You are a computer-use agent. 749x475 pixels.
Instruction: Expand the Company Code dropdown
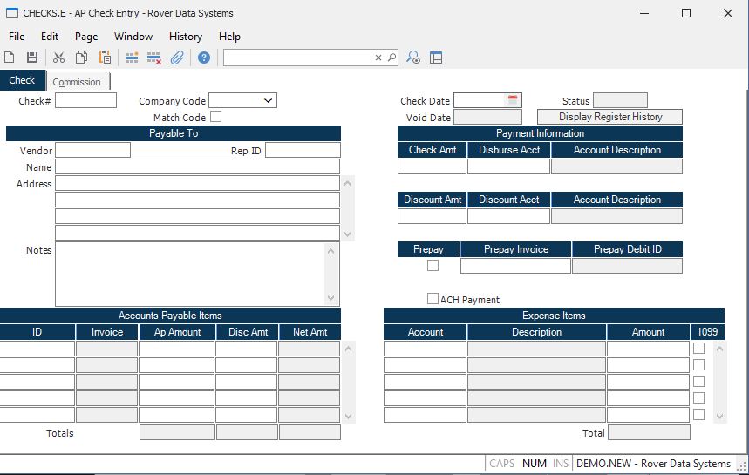(268, 101)
